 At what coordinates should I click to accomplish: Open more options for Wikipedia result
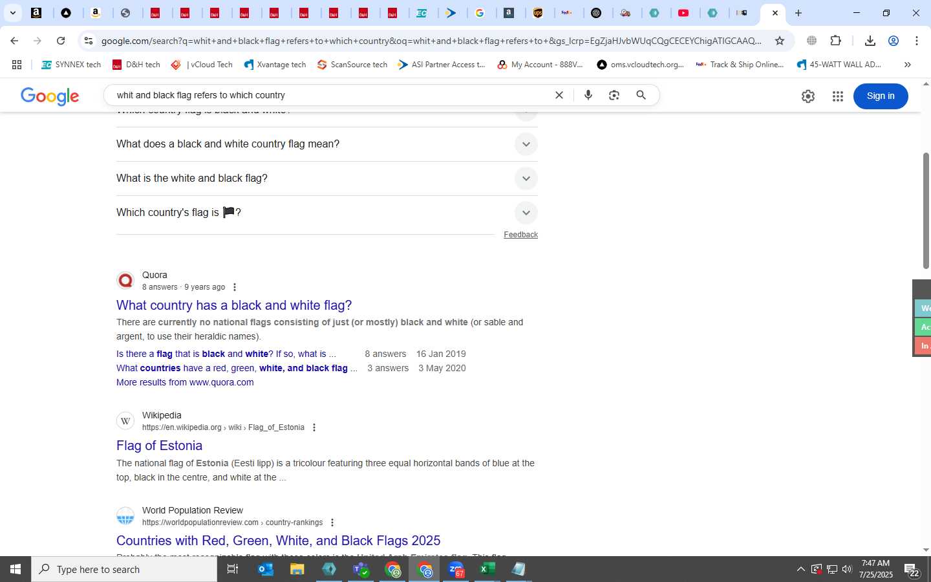(x=314, y=427)
